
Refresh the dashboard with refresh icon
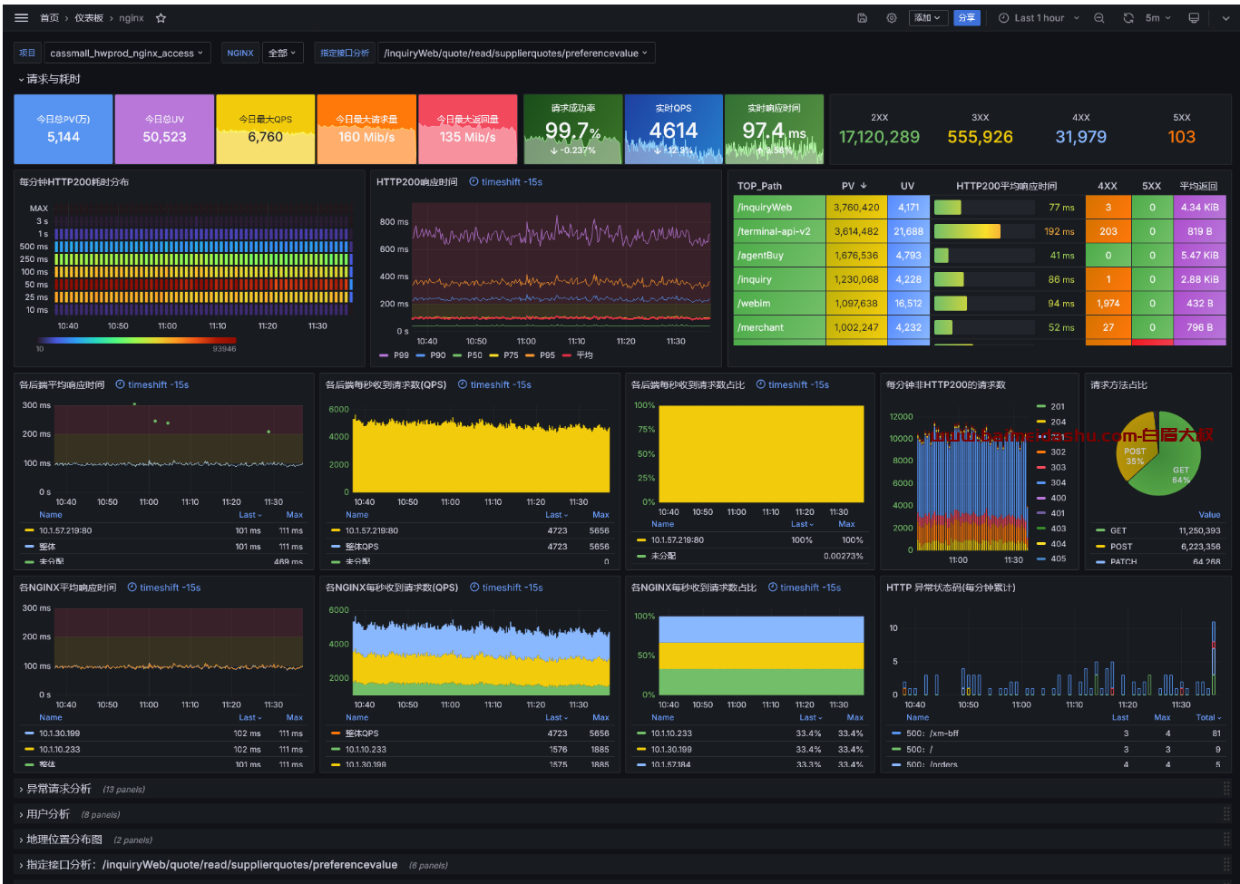tap(1128, 18)
